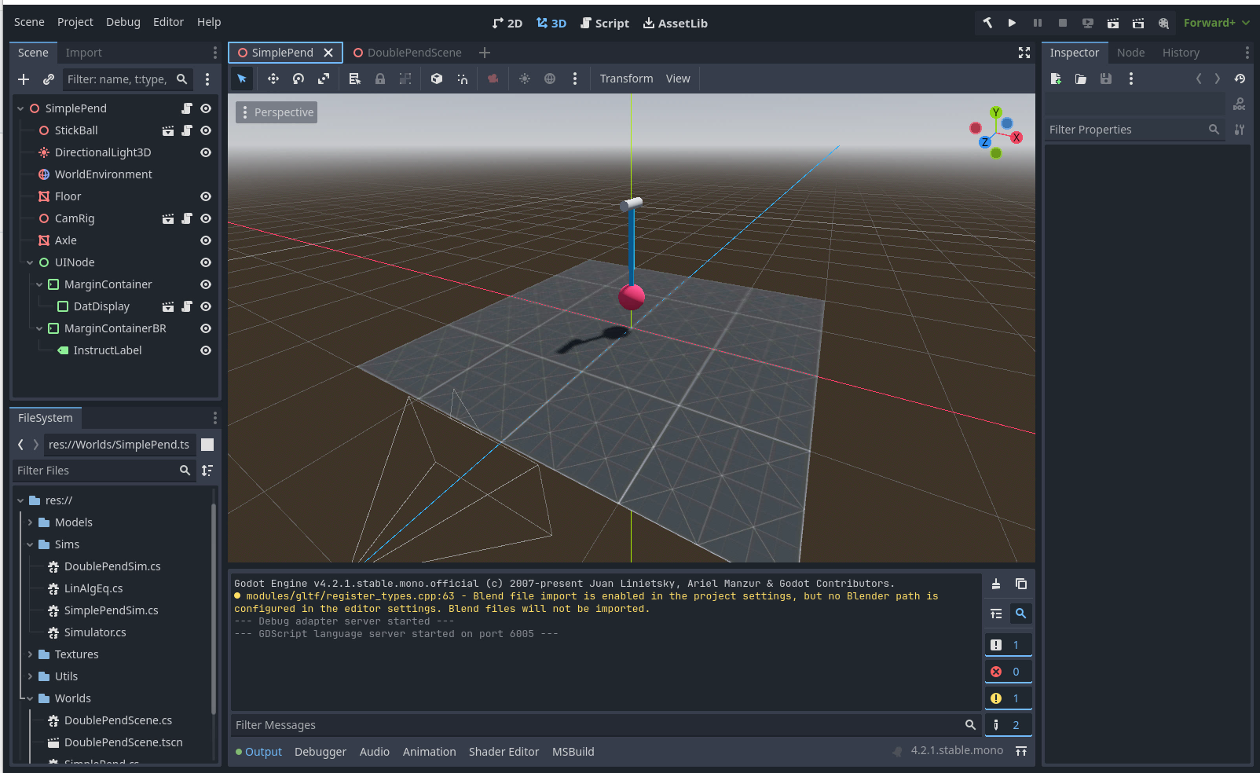The image size is (1260, 773).
Task: Open the AssetLib workspace
Action: point(676,24)
